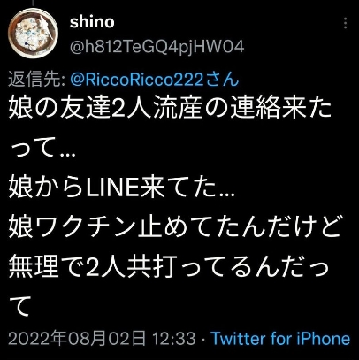
Task: Click the handle @h812TeGQ4pjHW04
Action: [157, 47]
